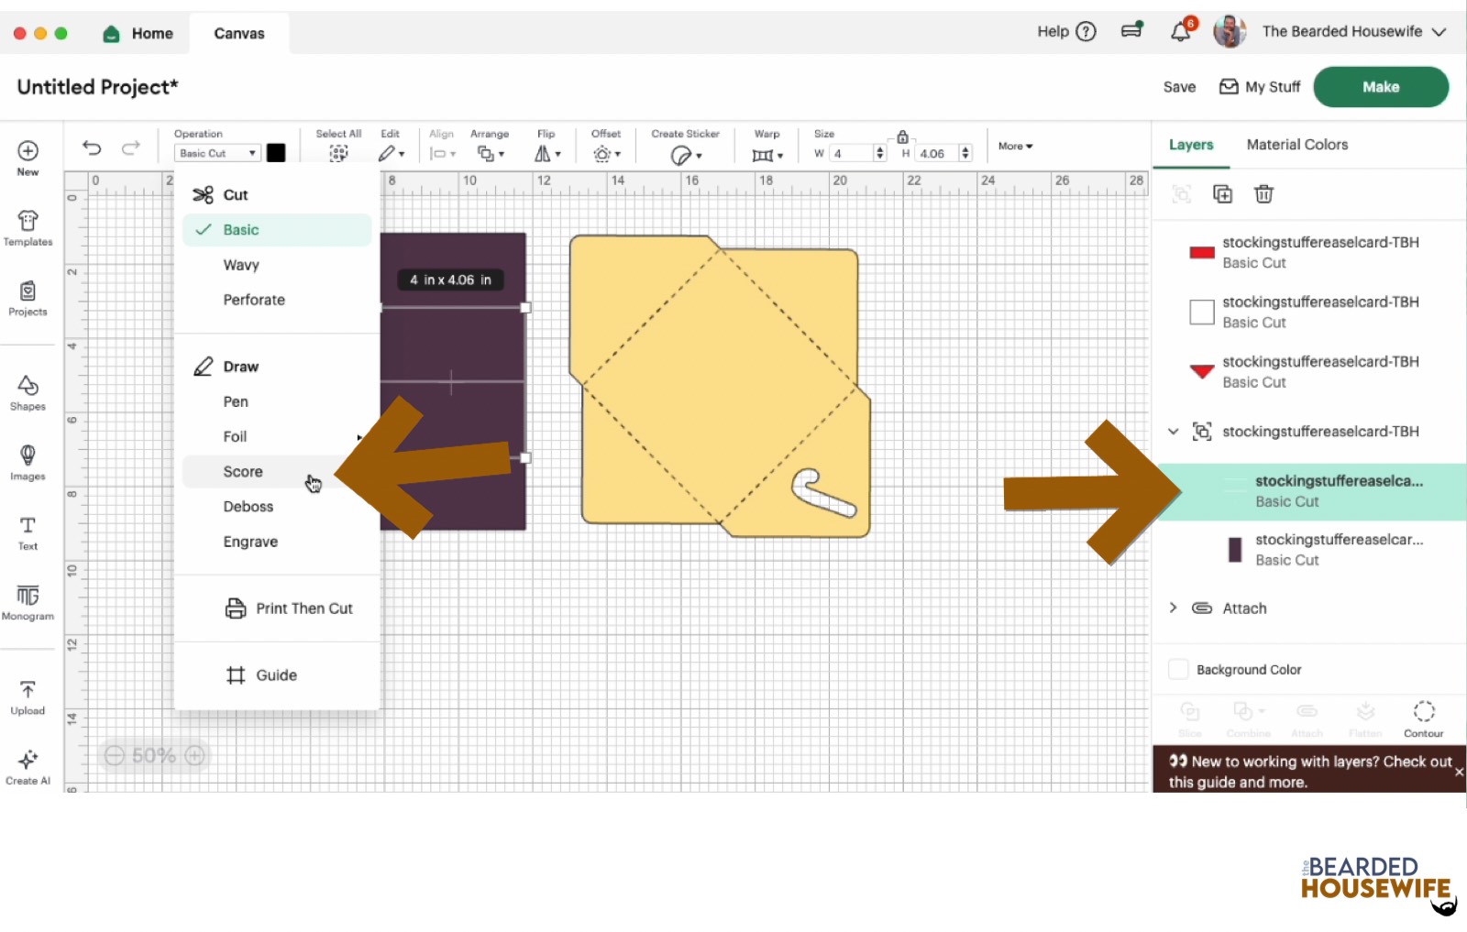The width and height of the screenshot is (1467, 932).
Task: Toggle the size lock aspect ratio icon
Action: (902, 137)
